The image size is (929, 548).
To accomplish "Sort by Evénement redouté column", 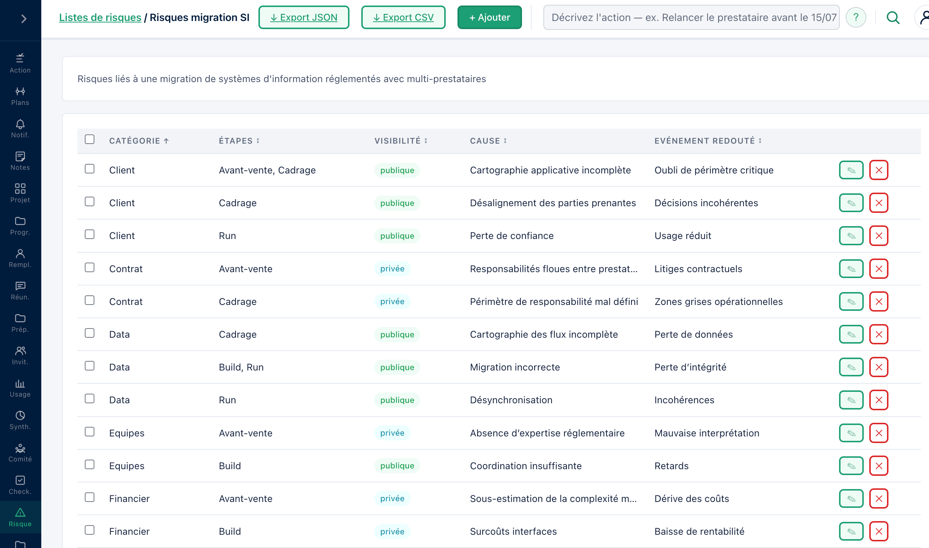I will pyautogui.click(x=708, y=141).
